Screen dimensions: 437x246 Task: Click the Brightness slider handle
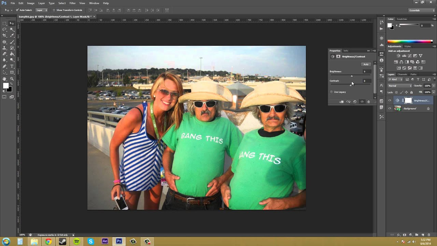coord(352,76)
